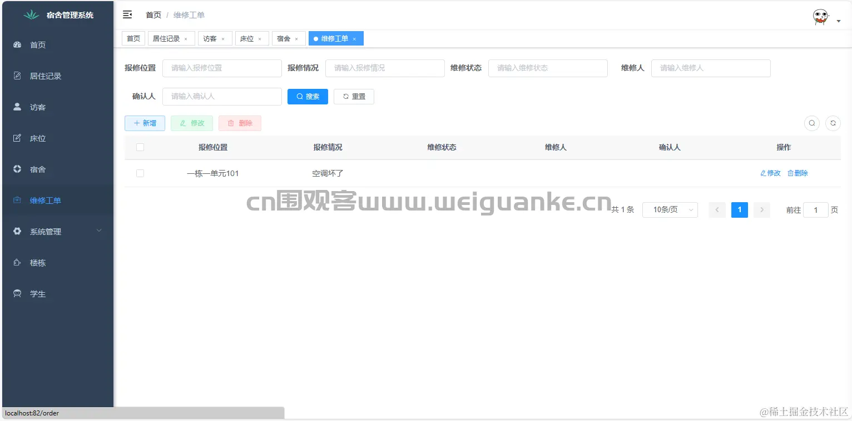Screen dimensions: 852x421
Task: Click the 首页 dashboard icon in the sidebar
Action: coord(17,45)
